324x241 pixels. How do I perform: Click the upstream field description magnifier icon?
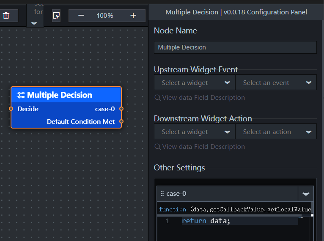point(158,98)
